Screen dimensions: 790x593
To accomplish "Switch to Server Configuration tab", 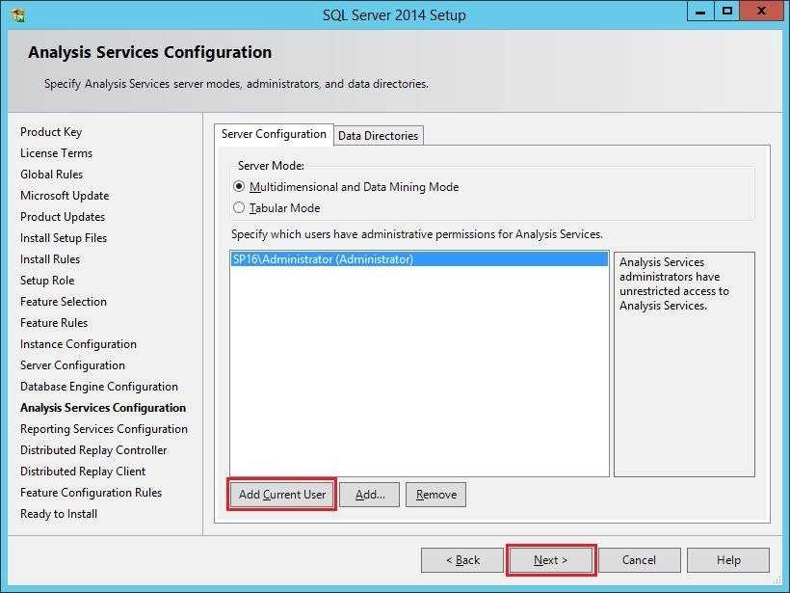I will click(274, 134).
